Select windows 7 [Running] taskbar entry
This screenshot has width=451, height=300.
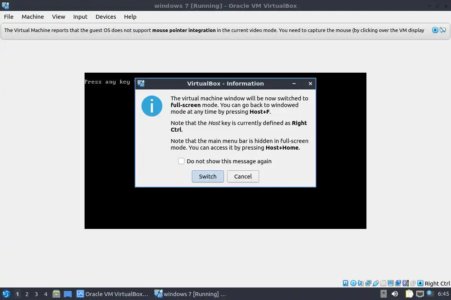coord(190,294)
